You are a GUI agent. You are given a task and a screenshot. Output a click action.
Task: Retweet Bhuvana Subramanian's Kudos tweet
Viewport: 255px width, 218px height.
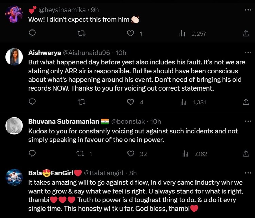tap(81, 154)
